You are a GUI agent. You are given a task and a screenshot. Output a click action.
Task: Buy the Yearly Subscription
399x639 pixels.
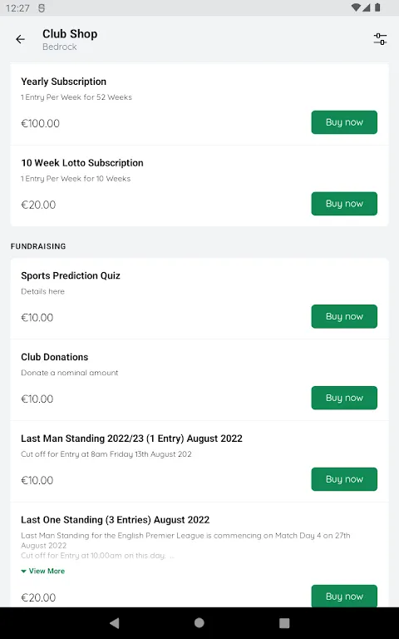pos(344,122)
